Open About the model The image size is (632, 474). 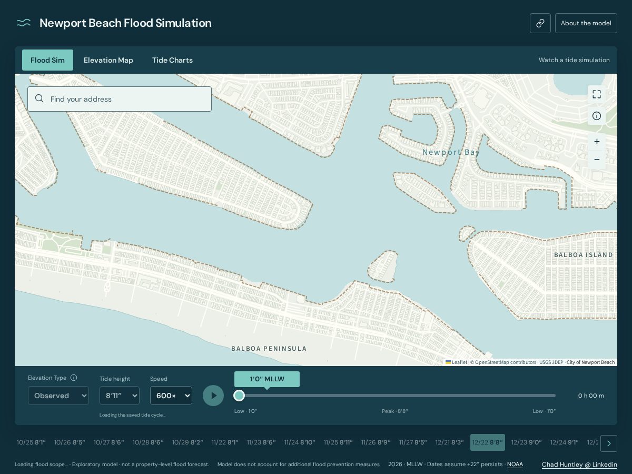[x=586, y=23]
